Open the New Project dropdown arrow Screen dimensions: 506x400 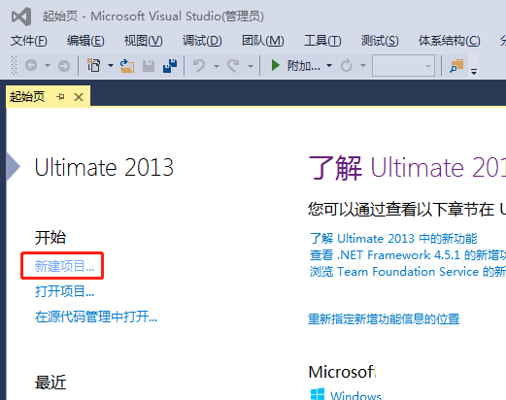tap(111, 66)
